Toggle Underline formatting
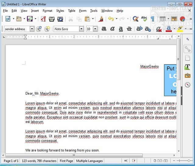 (x=121, y=29)
